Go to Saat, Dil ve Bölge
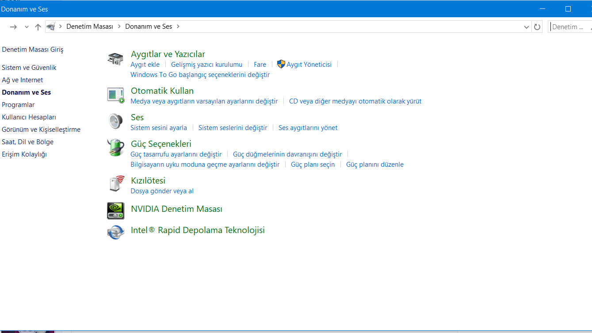 click(x=28, y=142)
